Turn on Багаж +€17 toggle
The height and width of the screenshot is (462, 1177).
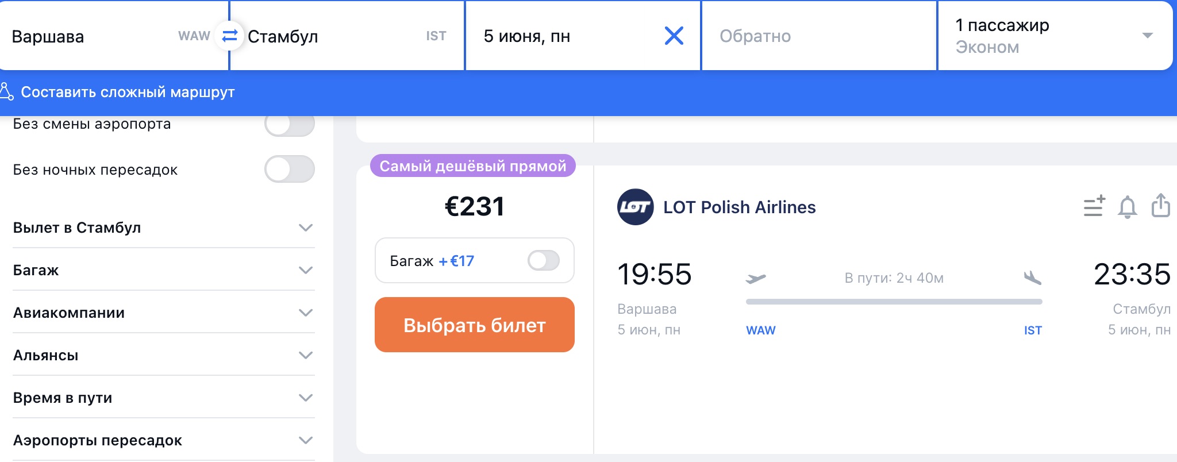pyautogui.click(x=543, y=260)
